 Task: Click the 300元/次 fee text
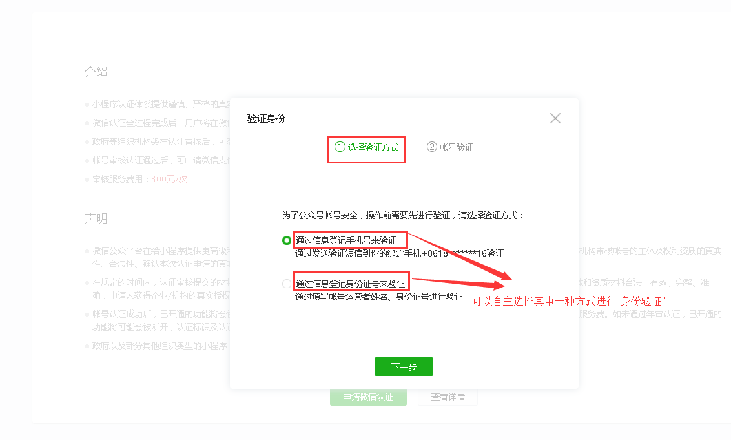coord(169,179)
